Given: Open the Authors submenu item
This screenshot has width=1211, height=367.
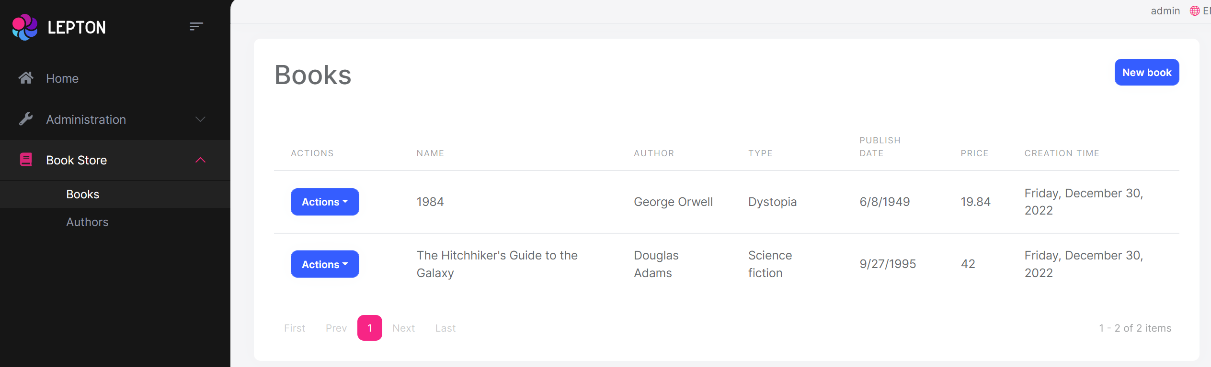Looking at the screenshot, I should point(87,222).
